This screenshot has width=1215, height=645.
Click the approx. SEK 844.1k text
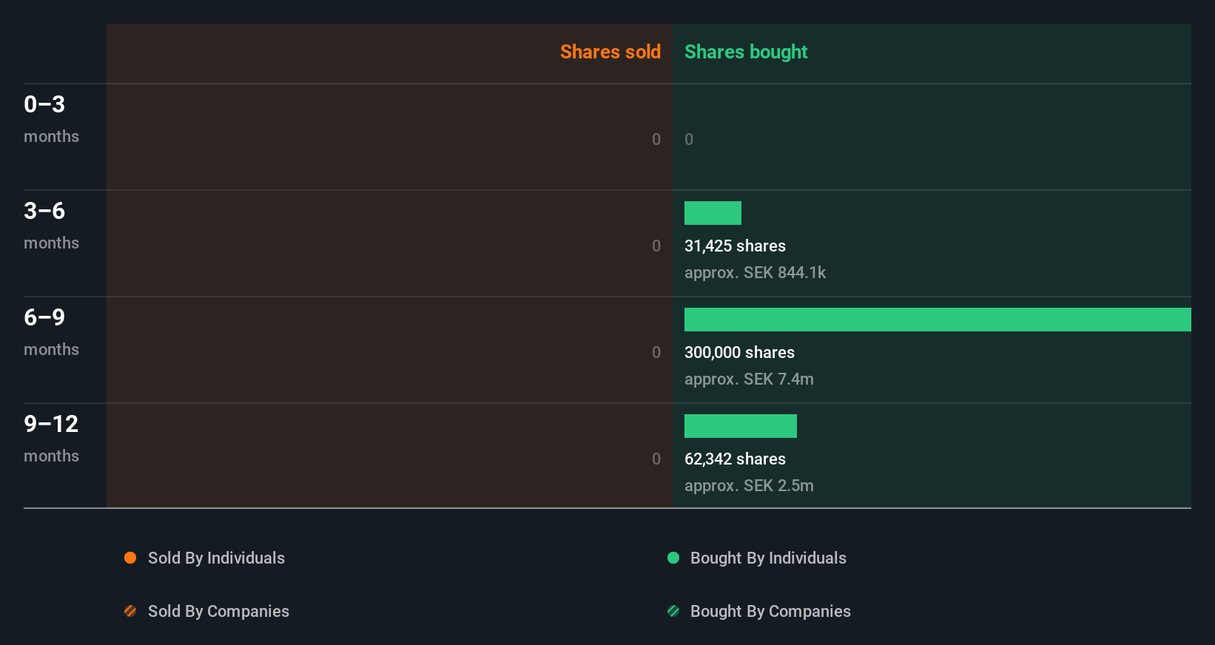(755, 272)
